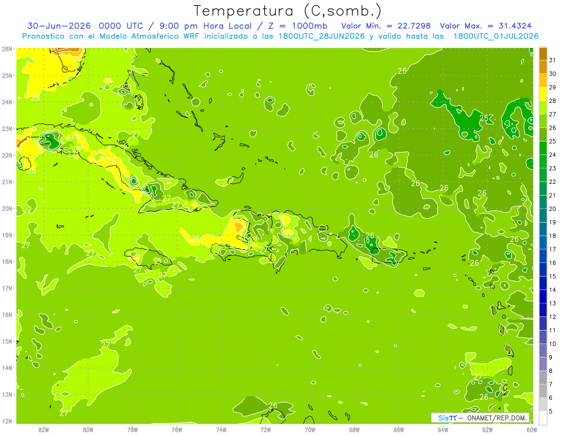This screenshot has height=436, width=565.
Task: Click the 23N latitude axis label
Action: (7, 129)
